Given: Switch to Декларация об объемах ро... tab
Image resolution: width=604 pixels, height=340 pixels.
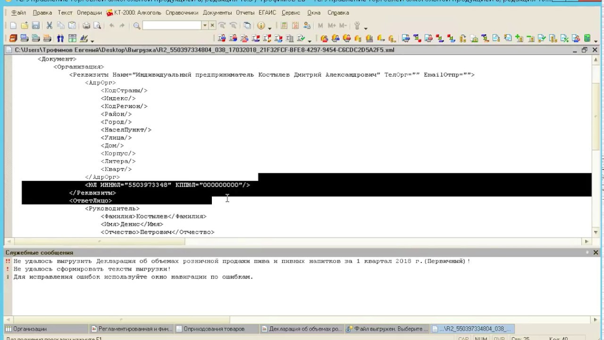Looking at the screenshot, I should (302, 329).
